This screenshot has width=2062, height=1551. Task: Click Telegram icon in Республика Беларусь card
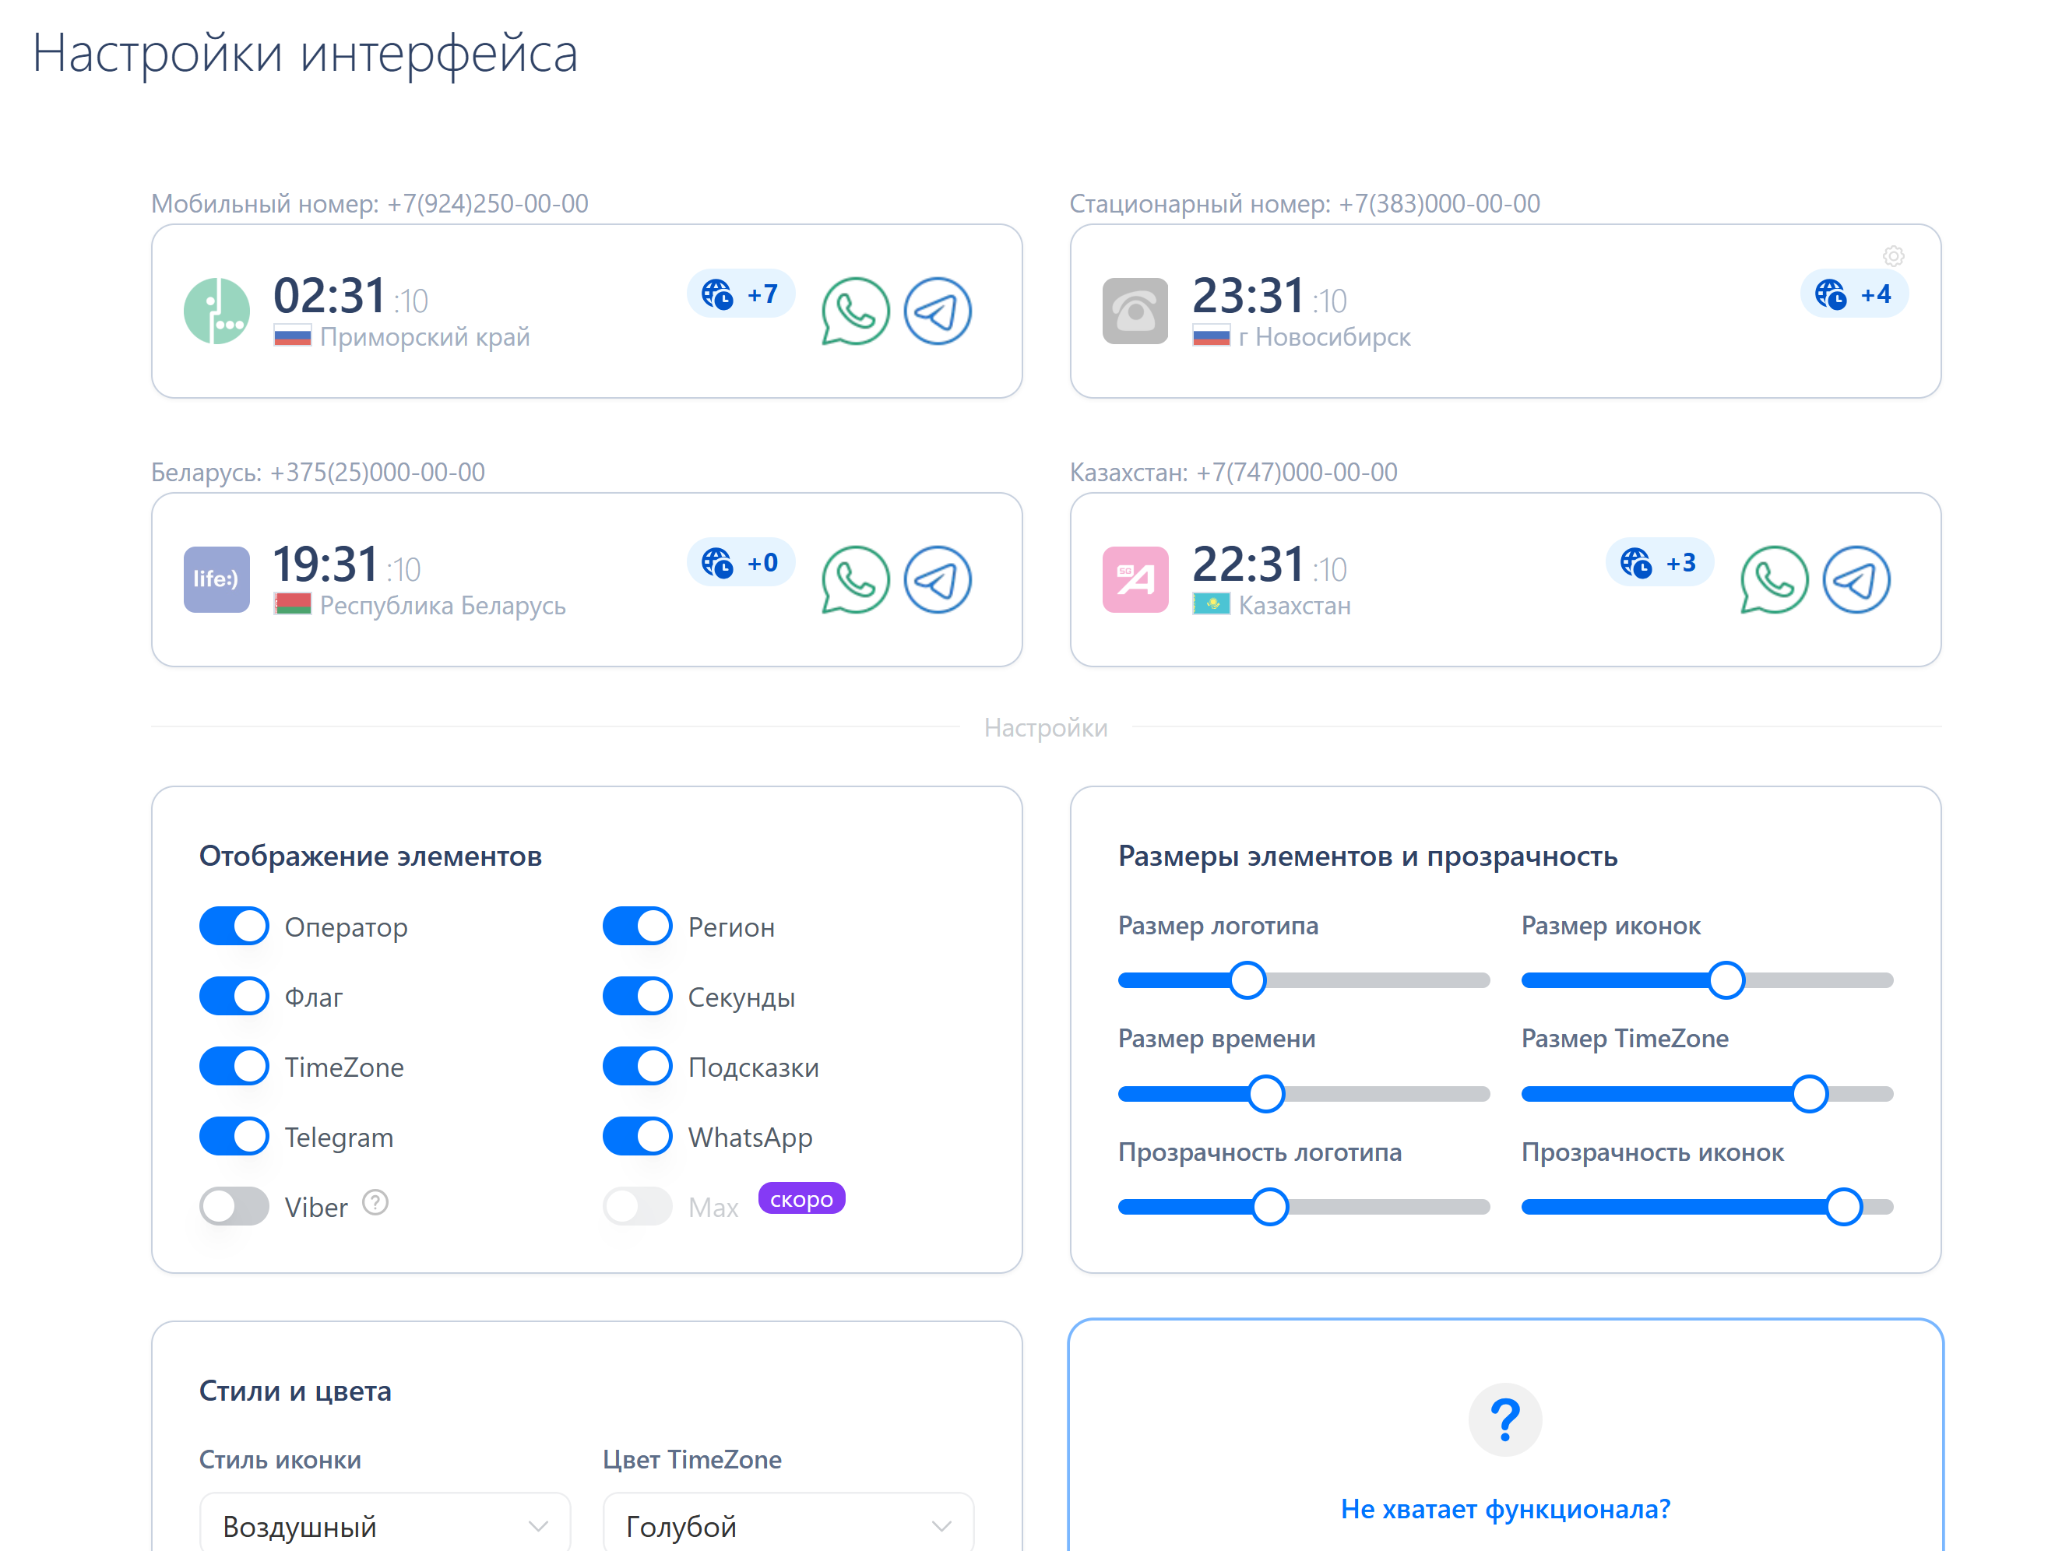[x=937, y=580]
